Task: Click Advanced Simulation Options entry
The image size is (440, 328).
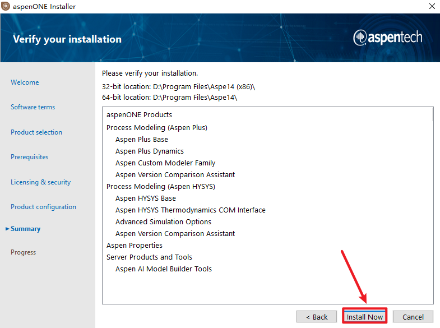Action: [x=163, y=222]
